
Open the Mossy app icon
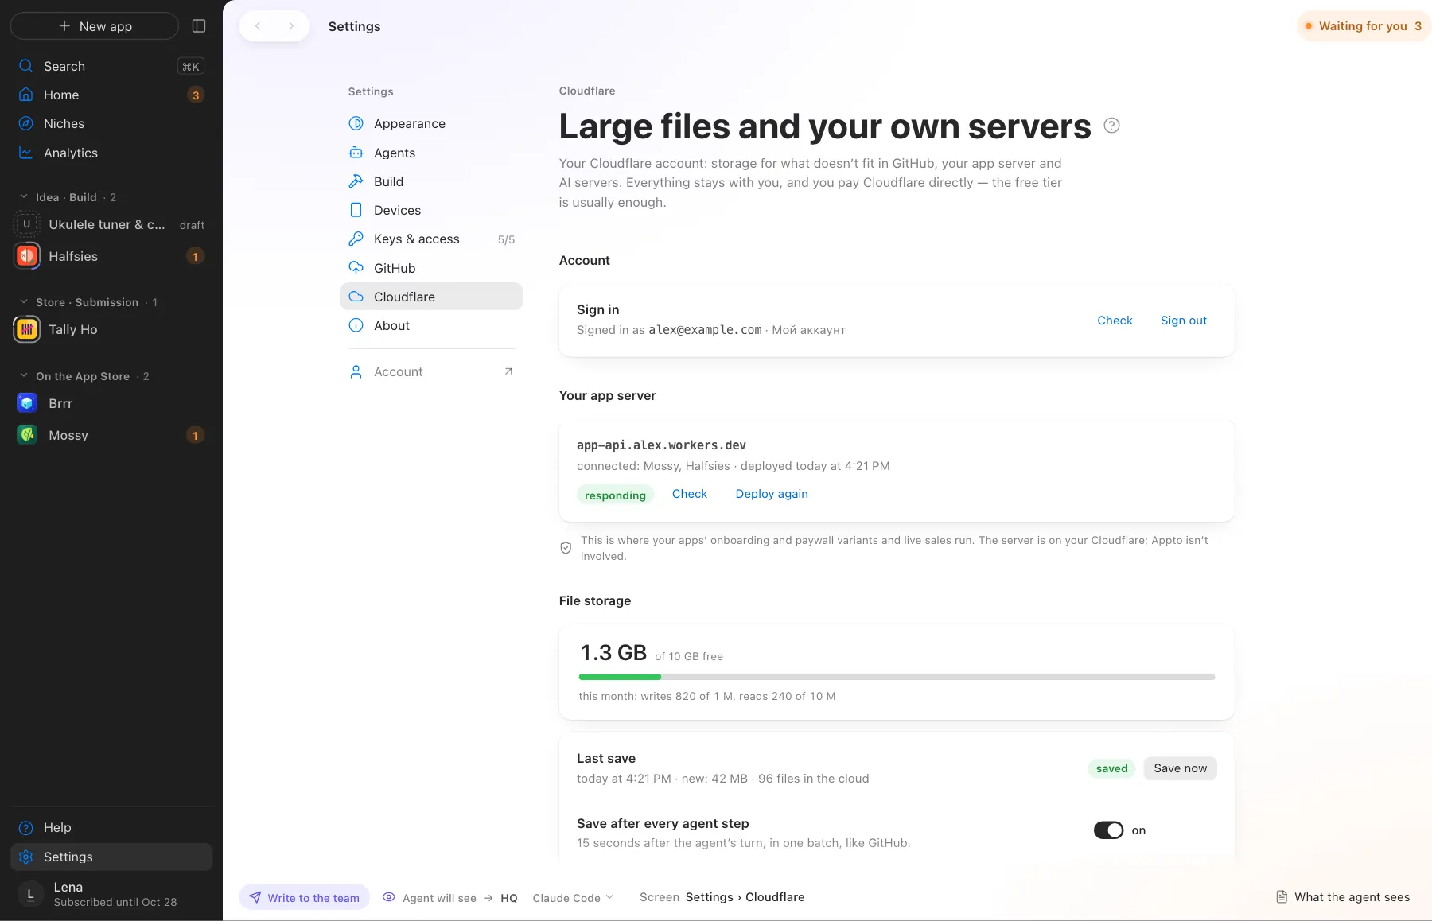coord(27,435)
